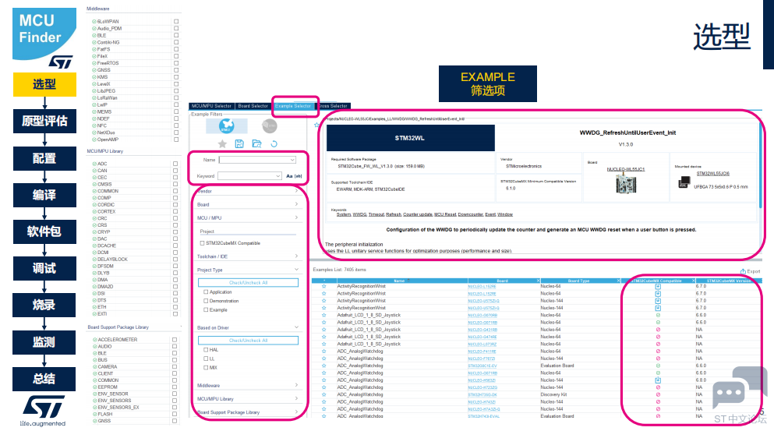Open the Example Selector tab
The height and width of the screenshot is (431, 774).
click(293, 106)
